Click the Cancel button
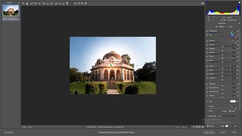Screen dimensions: 242x136 [222, 132]
